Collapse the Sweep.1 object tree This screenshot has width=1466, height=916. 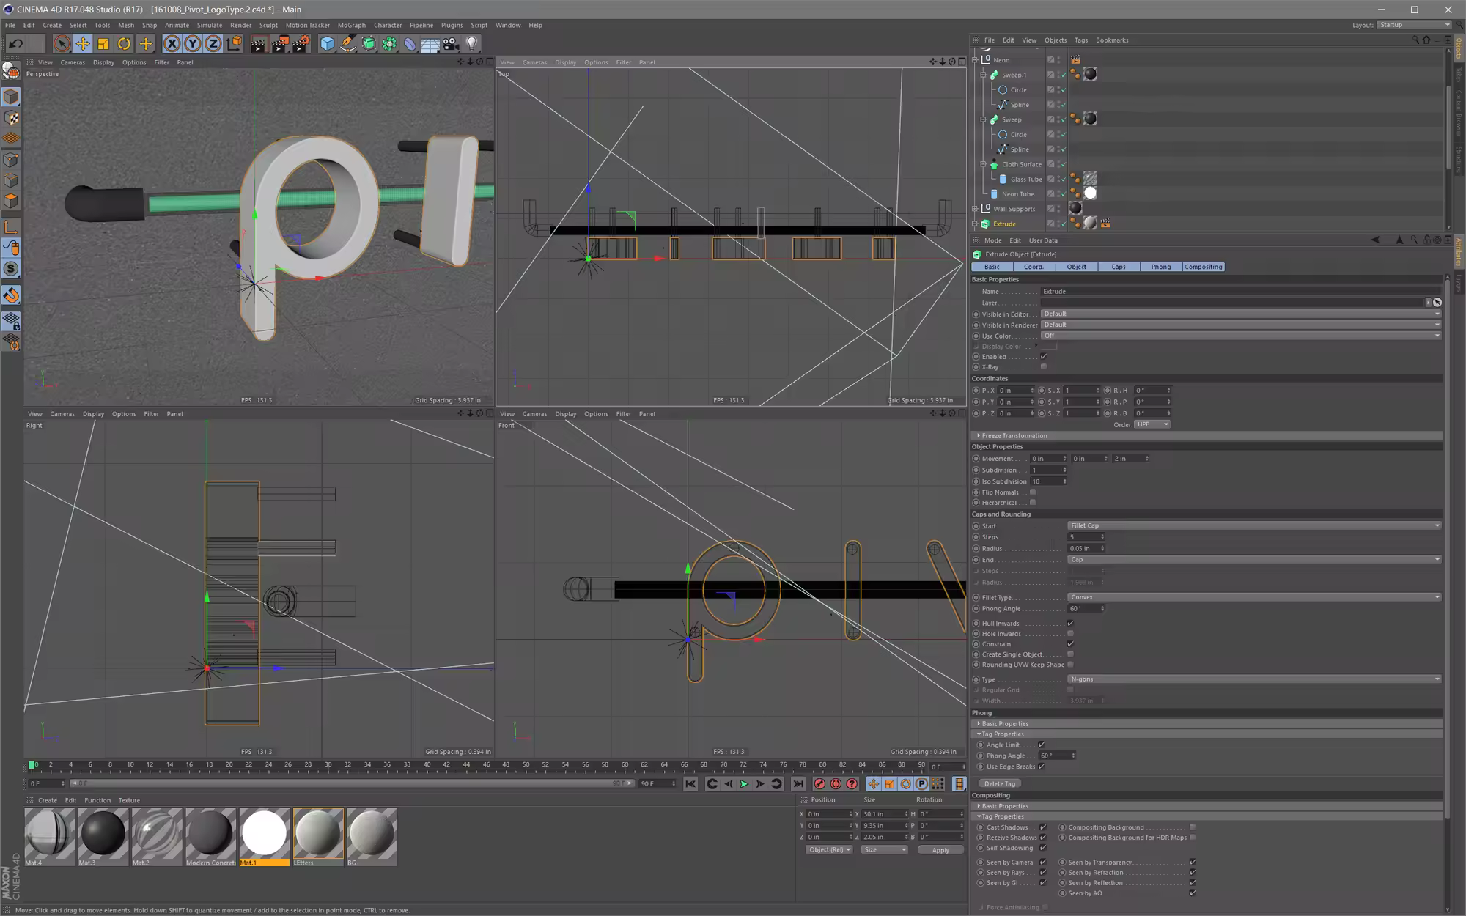pyautogui.click(x=984, y=75)
